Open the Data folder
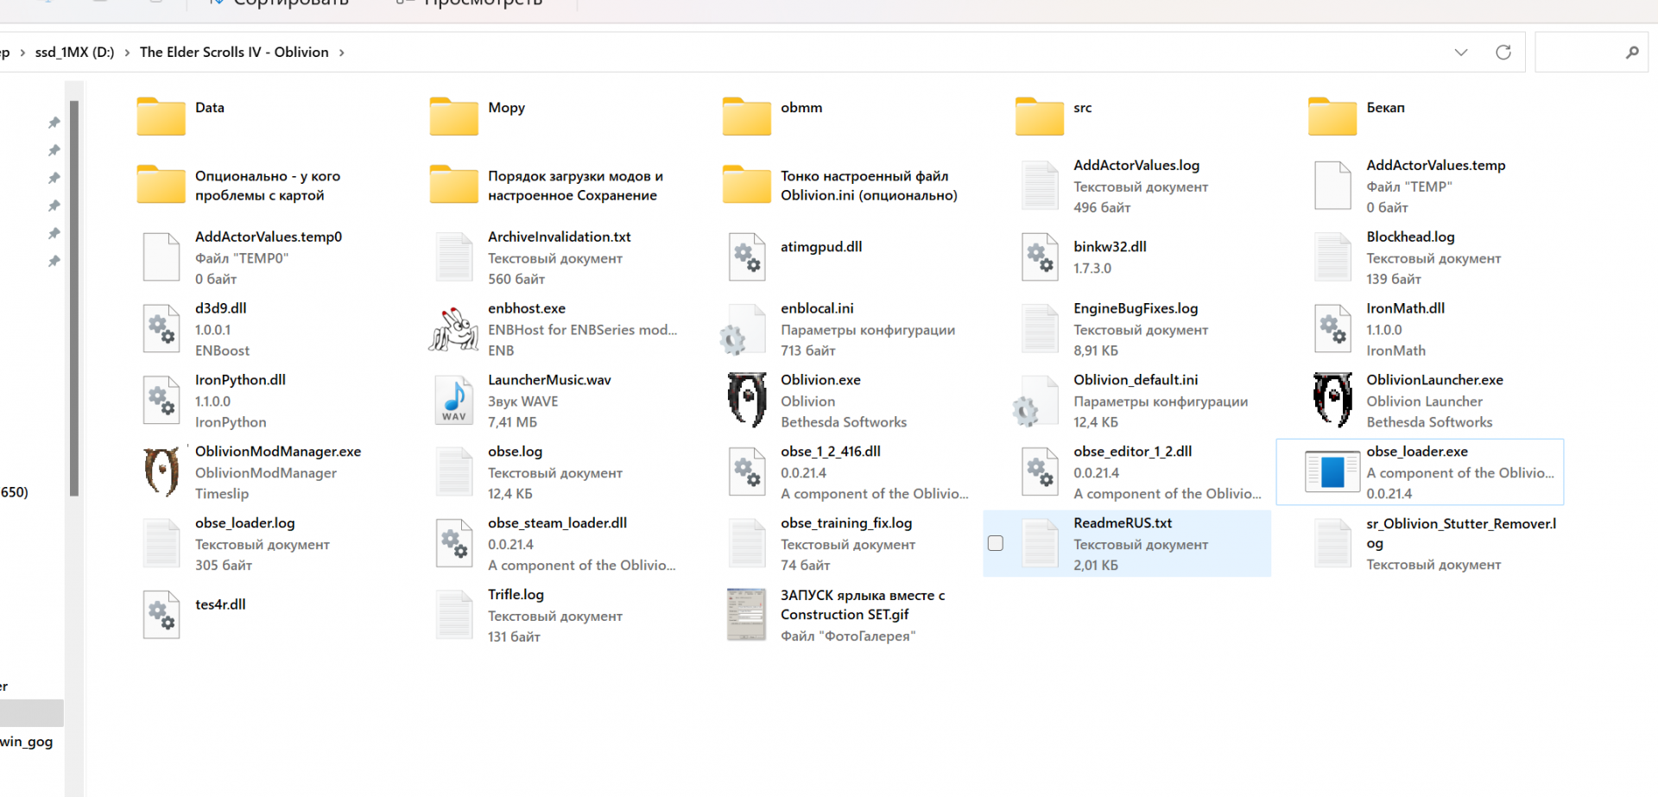This screenshot has height=797, width=1658. [161, 116]
